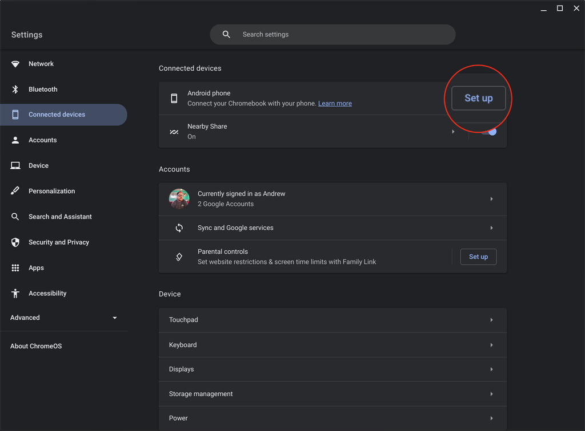Click the Accessibility figure icon

(15, 294)
